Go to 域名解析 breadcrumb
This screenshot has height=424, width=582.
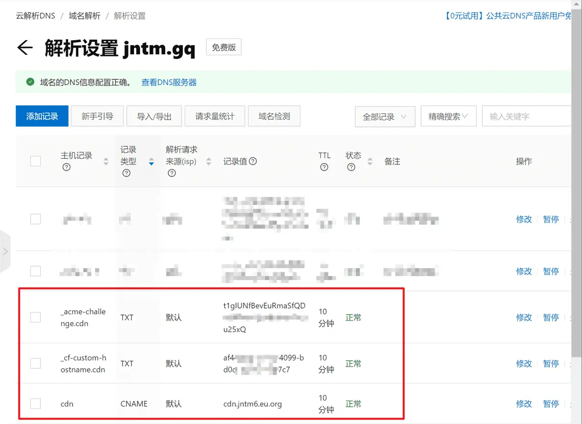coord(85,16)
